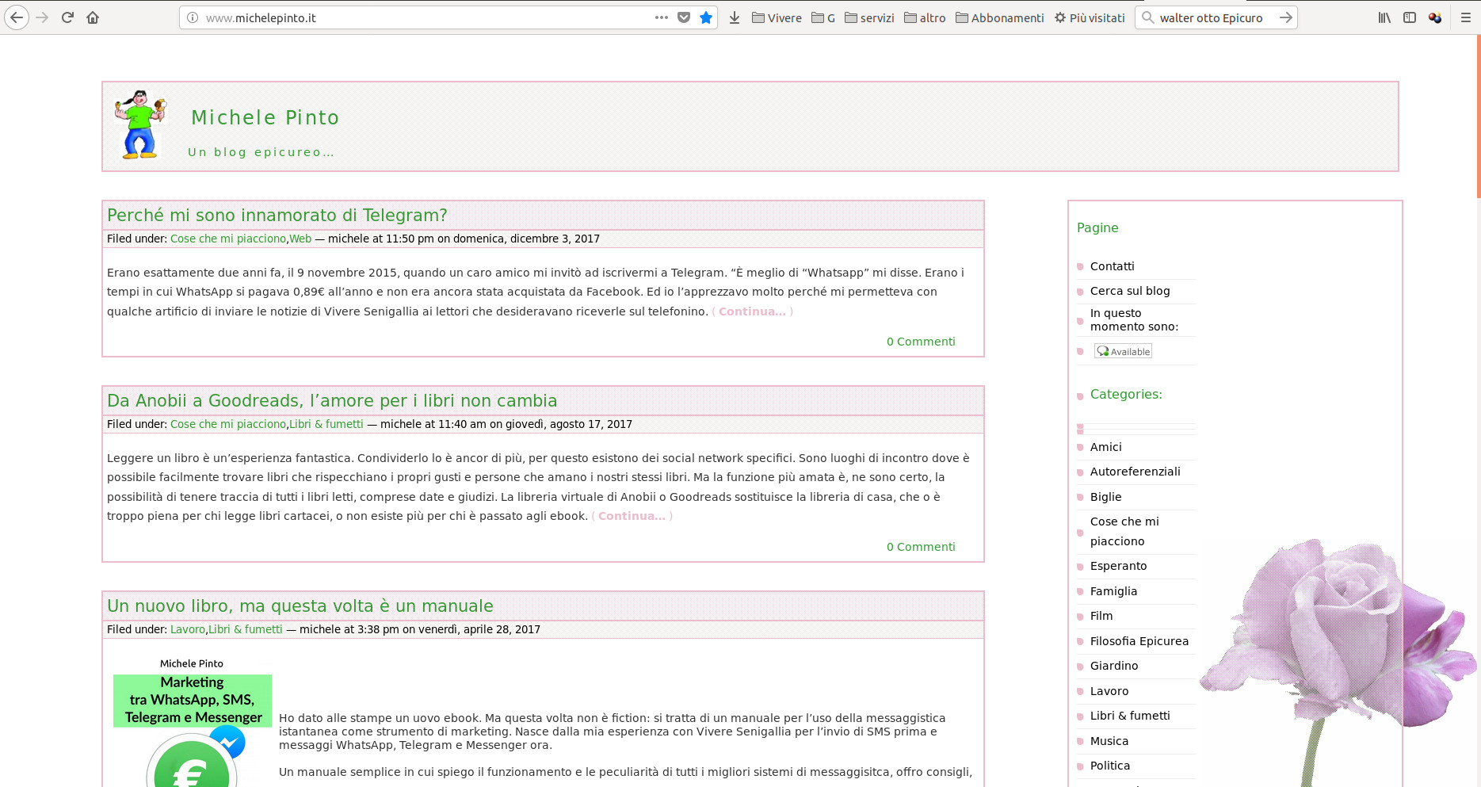The width and height of the screenshot is (1481, 787).
Task: Click the search magnifier icon
Action: pos(1147,17)
